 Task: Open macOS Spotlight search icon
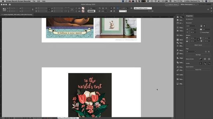202,1
